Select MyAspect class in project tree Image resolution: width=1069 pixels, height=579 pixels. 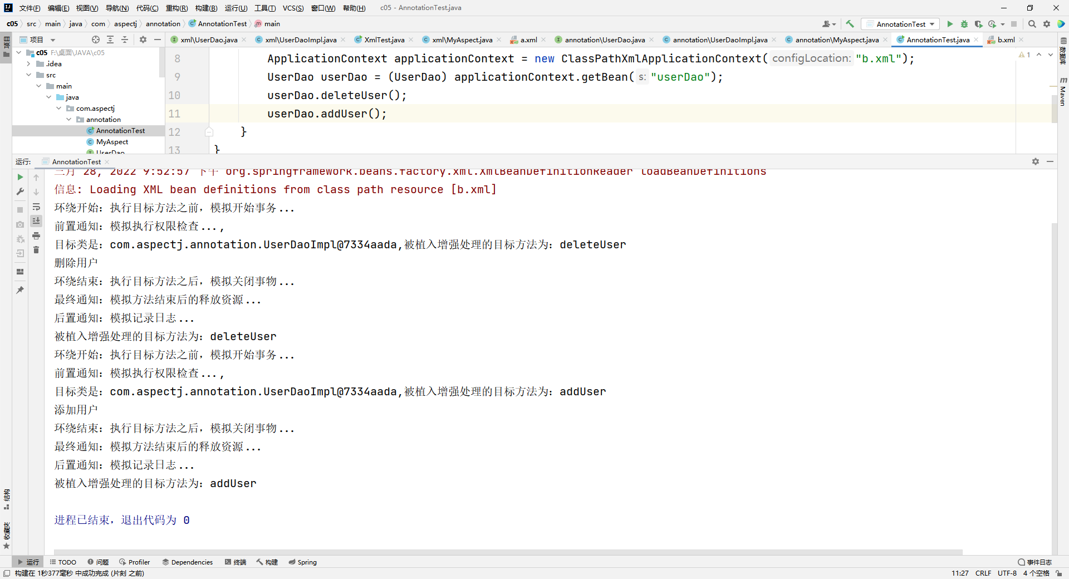pyautogui.click(x=112, y=142)
